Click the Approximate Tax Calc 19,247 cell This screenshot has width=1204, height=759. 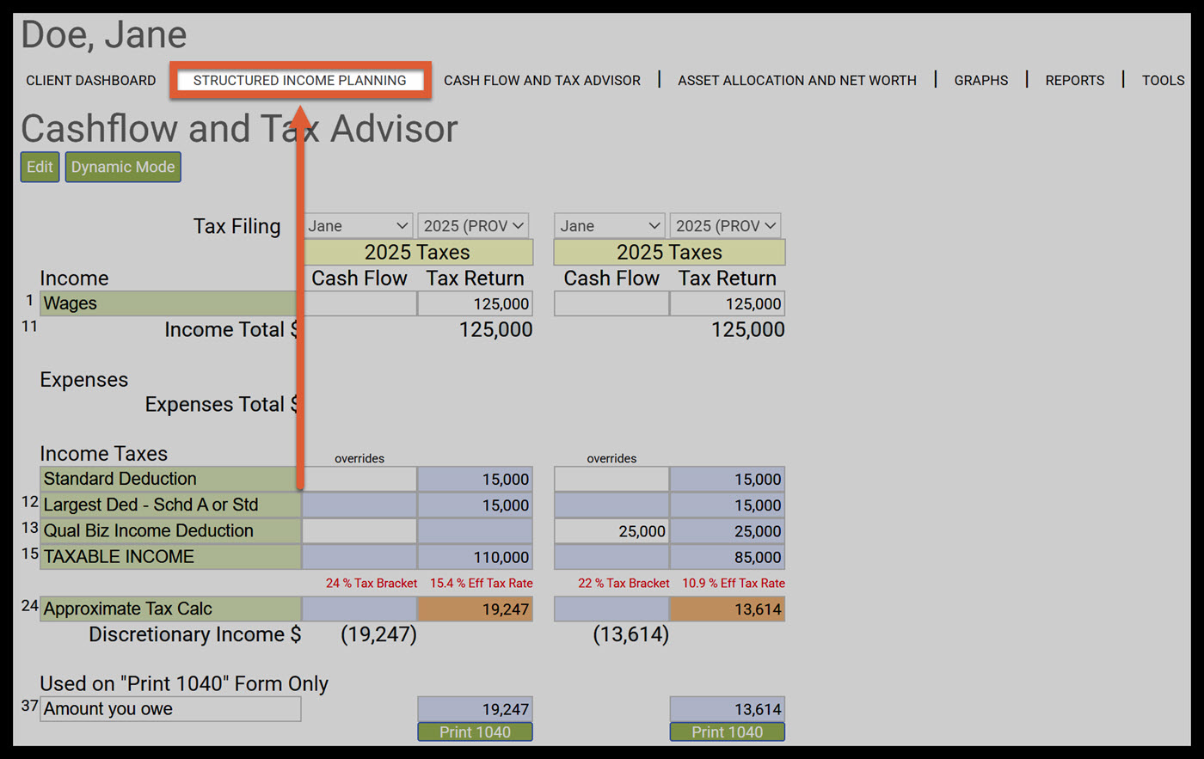point(475,609)
